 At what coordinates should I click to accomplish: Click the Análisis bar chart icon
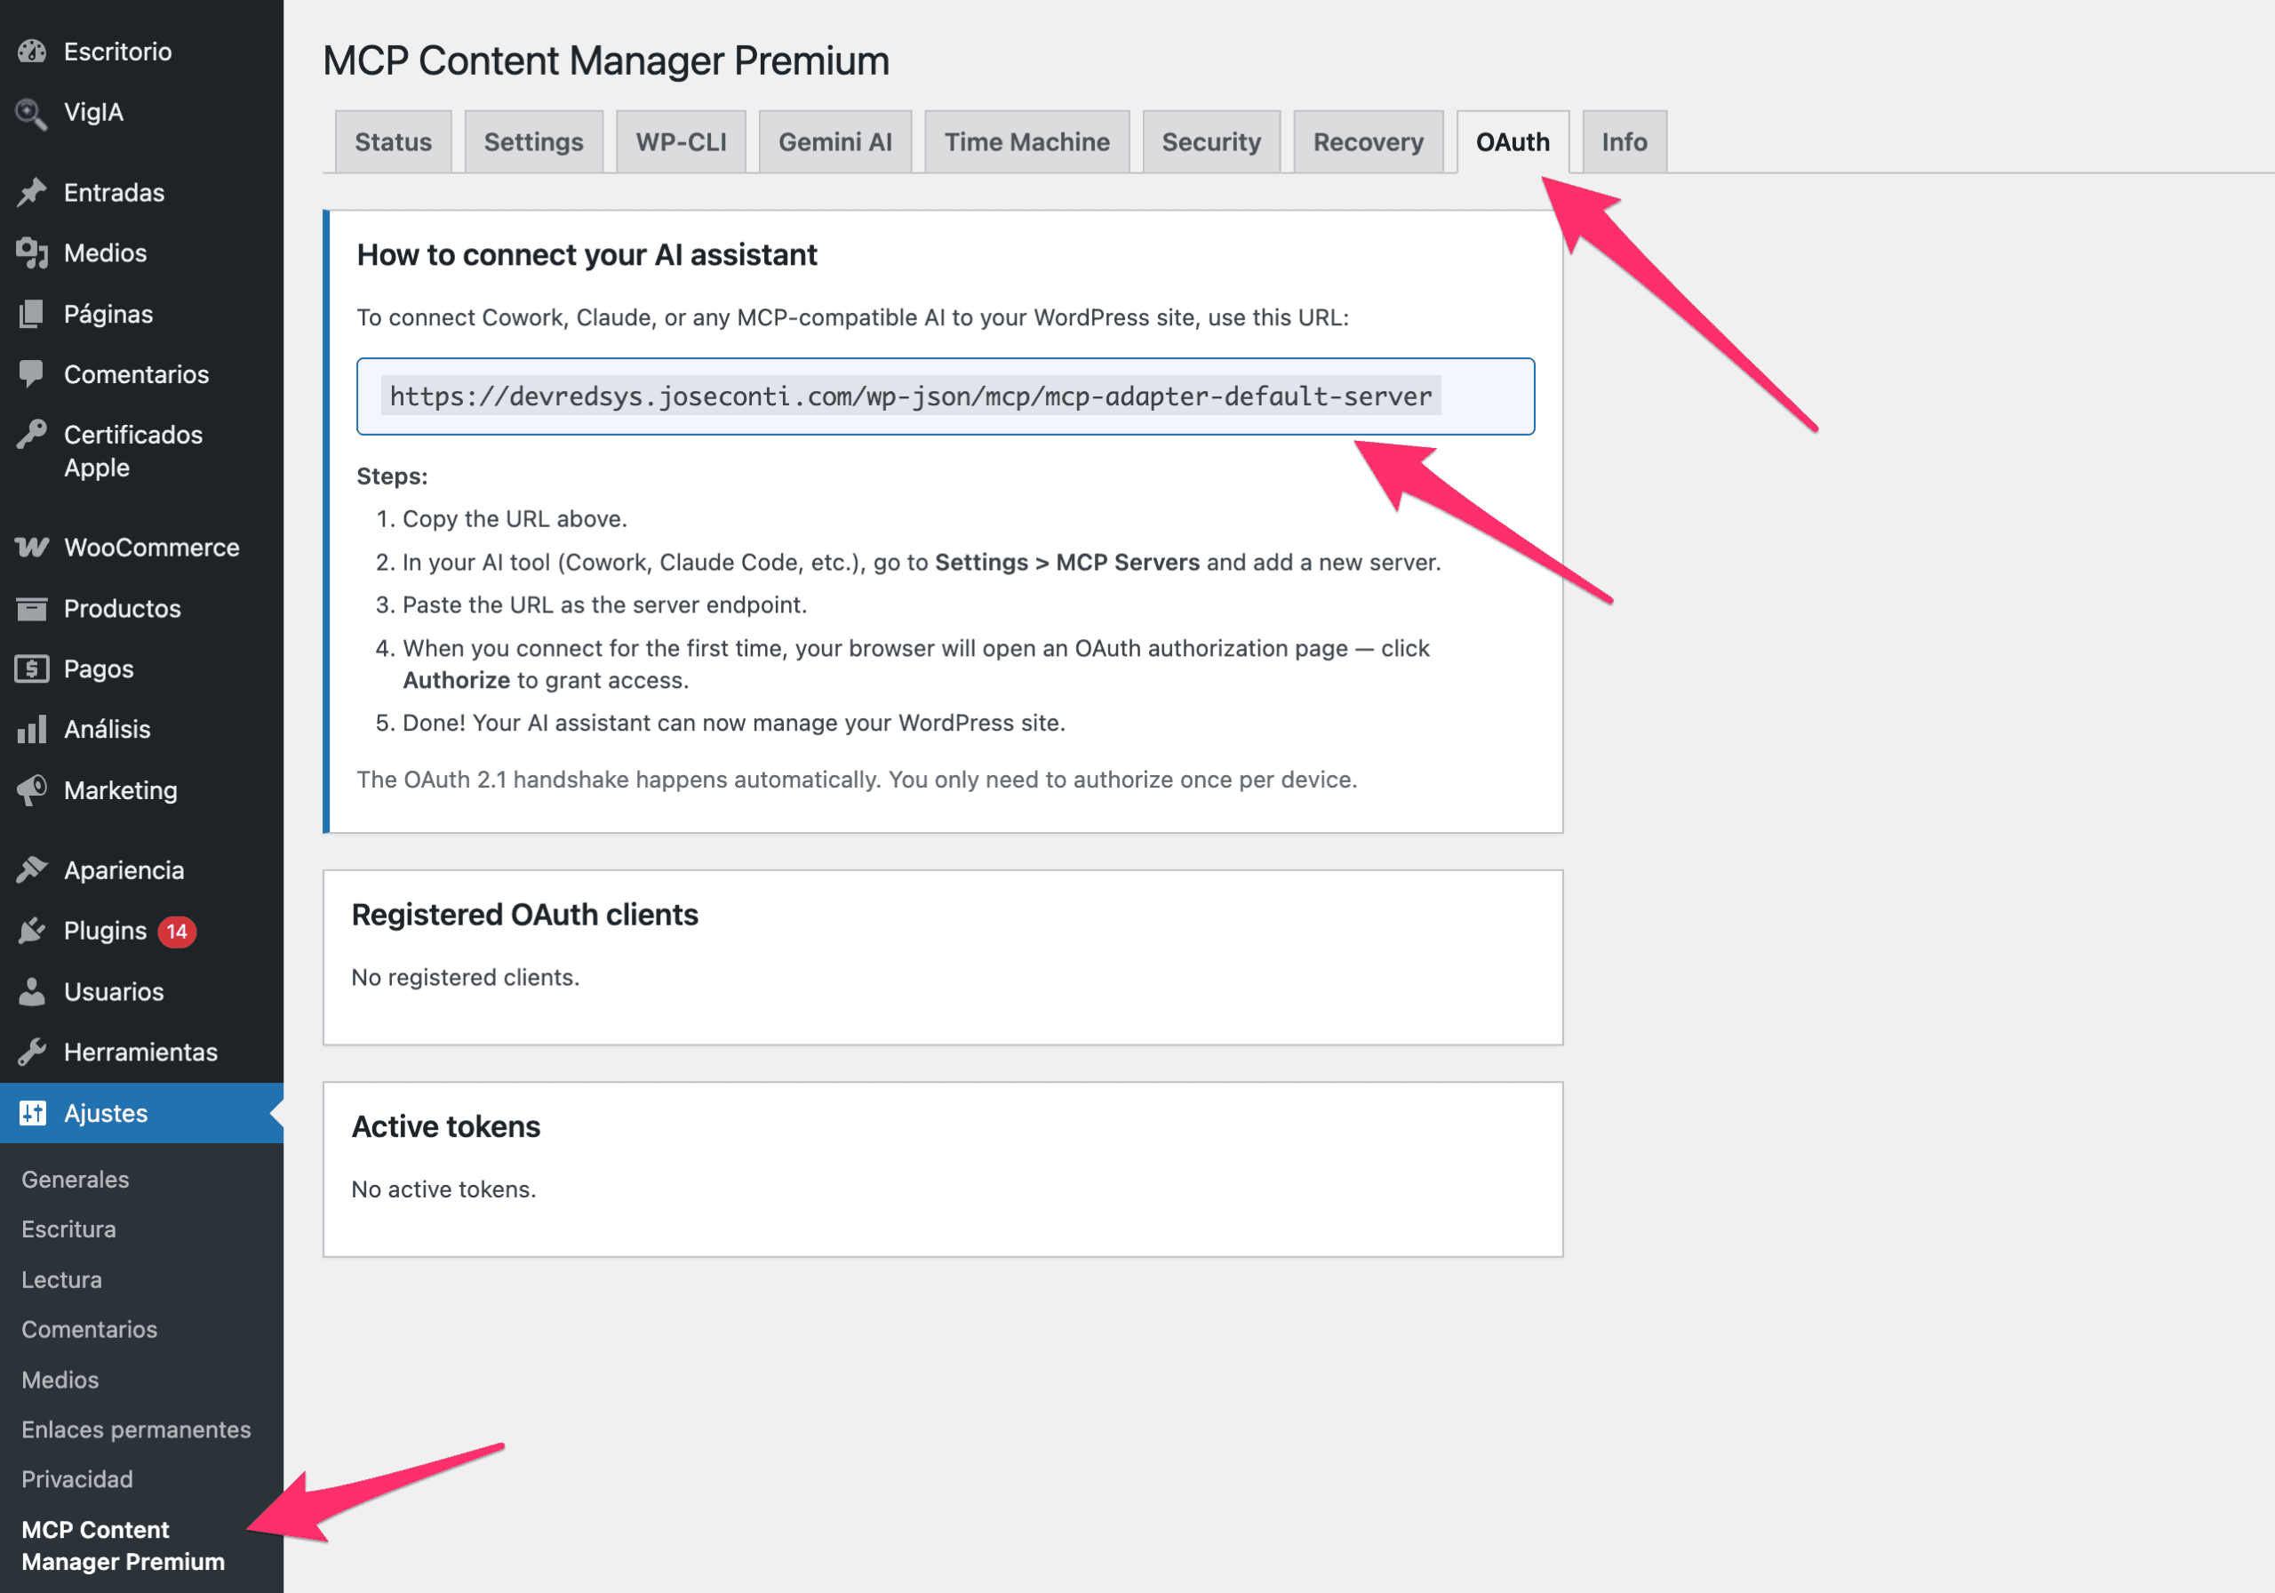[33, 729]
